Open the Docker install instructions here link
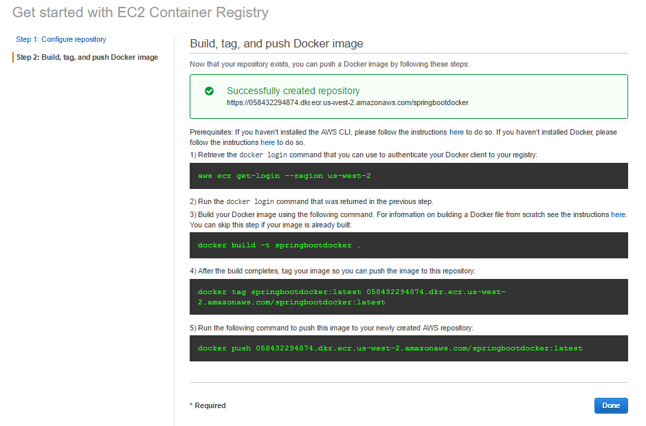646x426 pixels. [x=267, y=141]
